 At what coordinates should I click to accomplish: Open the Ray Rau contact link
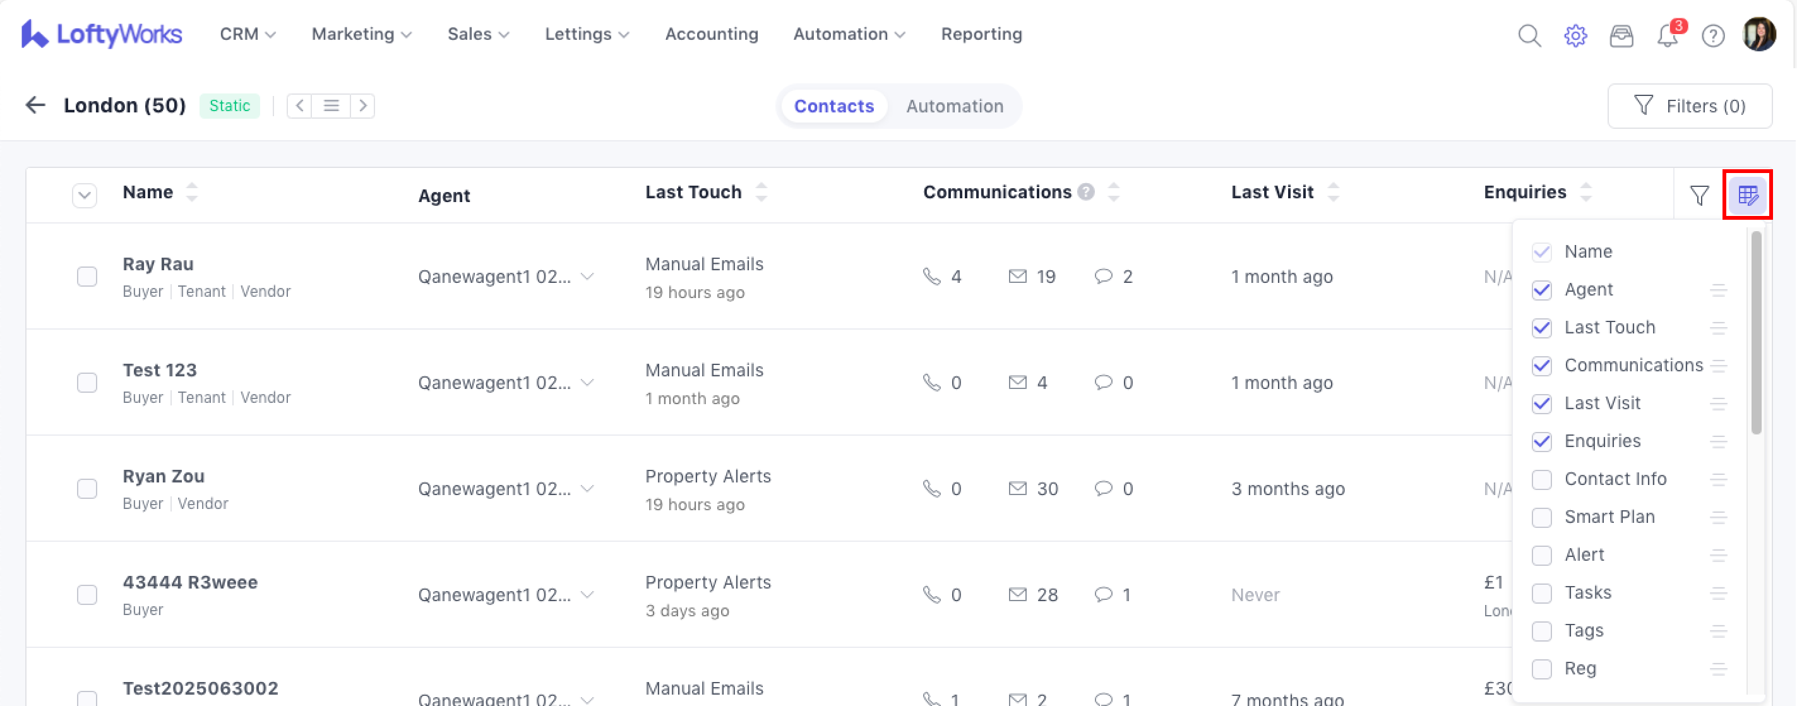[x=158, y=264]
